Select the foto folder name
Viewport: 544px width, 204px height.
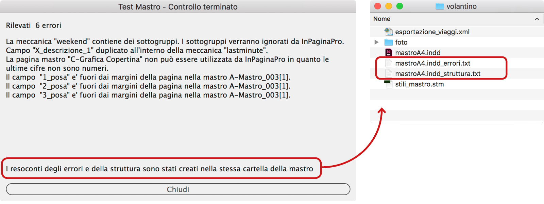(401, 42)
